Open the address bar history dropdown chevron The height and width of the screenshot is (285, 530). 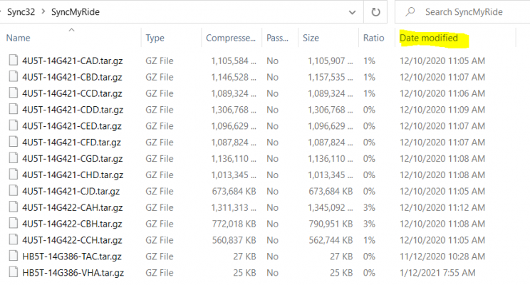click(352, 13)
